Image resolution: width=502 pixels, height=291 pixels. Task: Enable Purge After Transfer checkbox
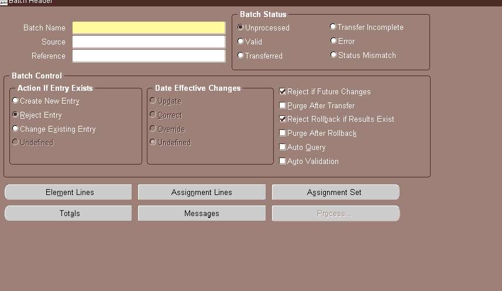pyautogui.click(x=283, y=105)
